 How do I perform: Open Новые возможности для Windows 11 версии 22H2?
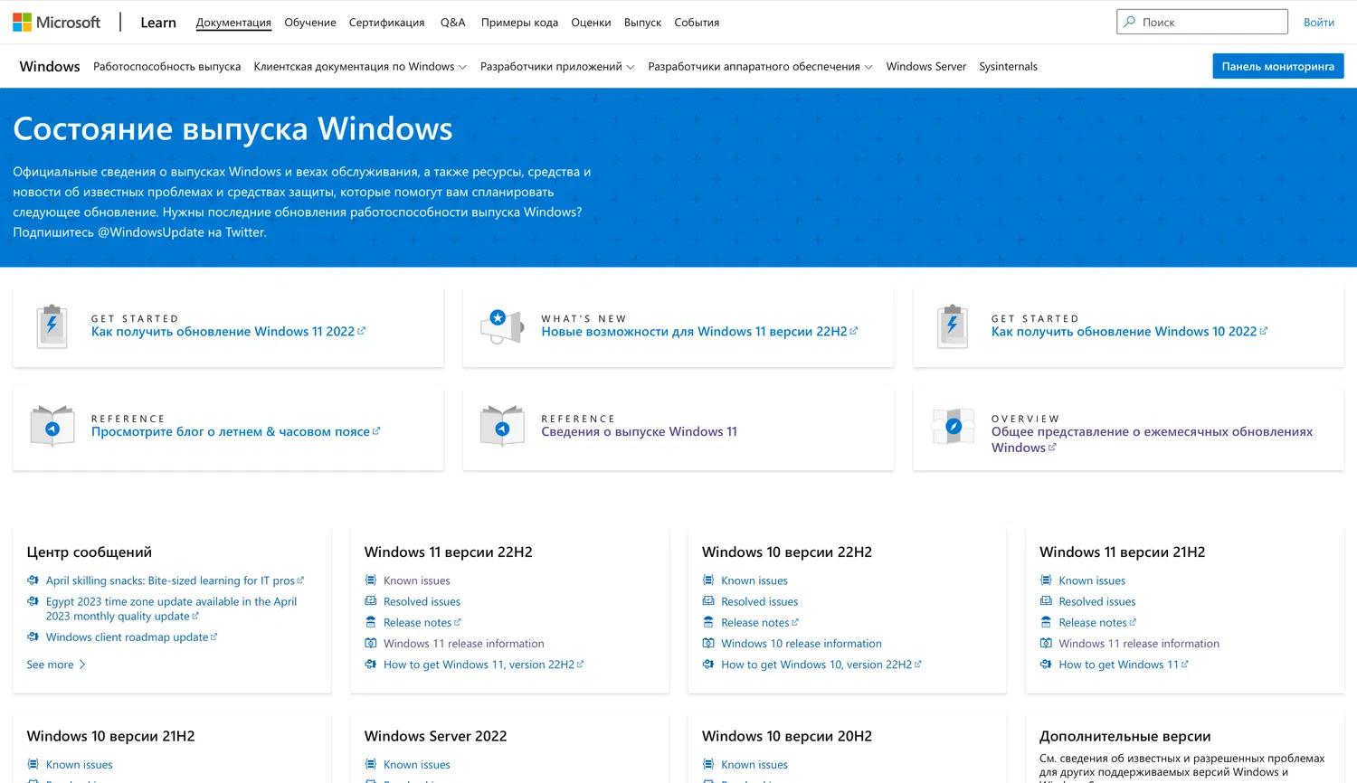(x=699, y=332)
